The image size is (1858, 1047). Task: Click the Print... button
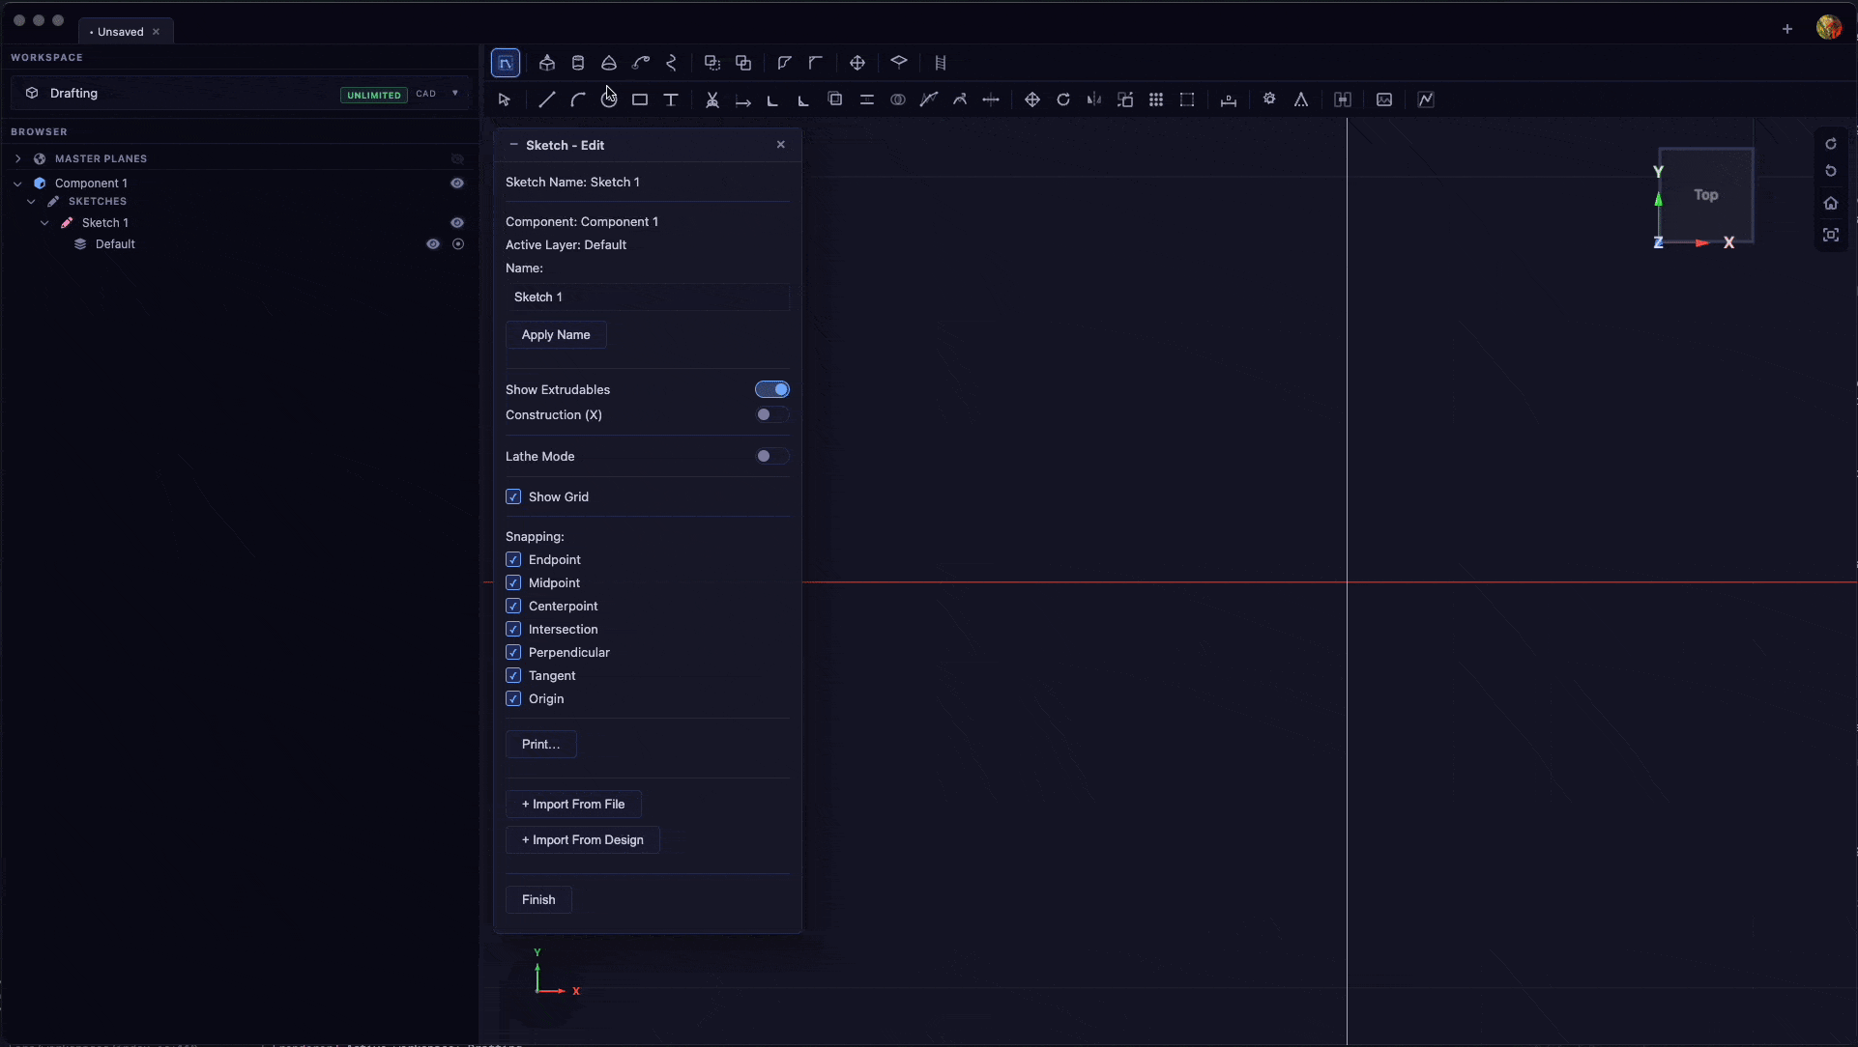pos(540,744)
